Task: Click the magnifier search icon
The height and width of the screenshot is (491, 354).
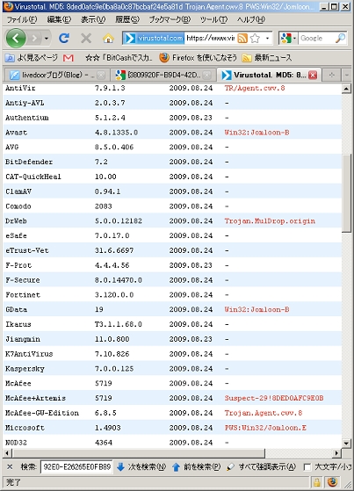Action: click(340, 38)
